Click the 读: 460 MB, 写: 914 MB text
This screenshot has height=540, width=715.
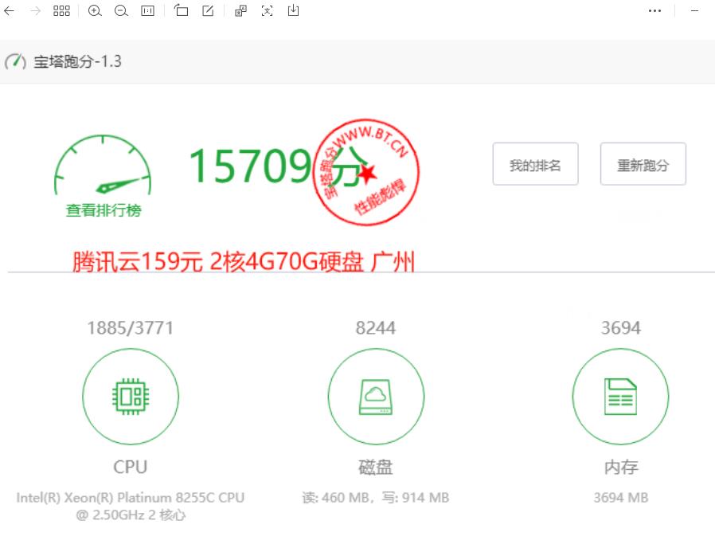point(376,498)
